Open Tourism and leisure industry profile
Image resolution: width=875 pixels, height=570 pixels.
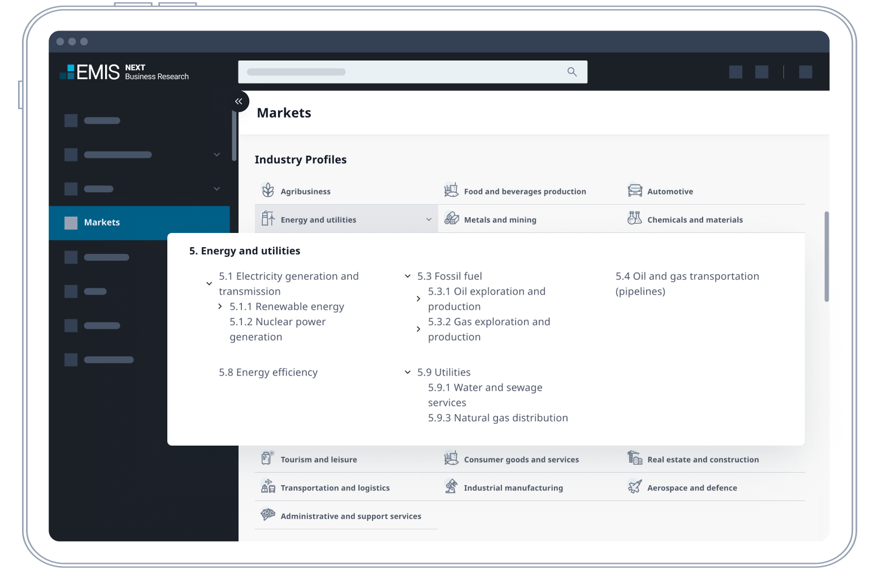pos(318,459)
